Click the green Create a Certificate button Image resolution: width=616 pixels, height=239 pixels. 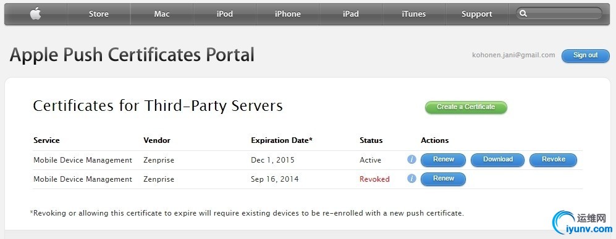466,107
